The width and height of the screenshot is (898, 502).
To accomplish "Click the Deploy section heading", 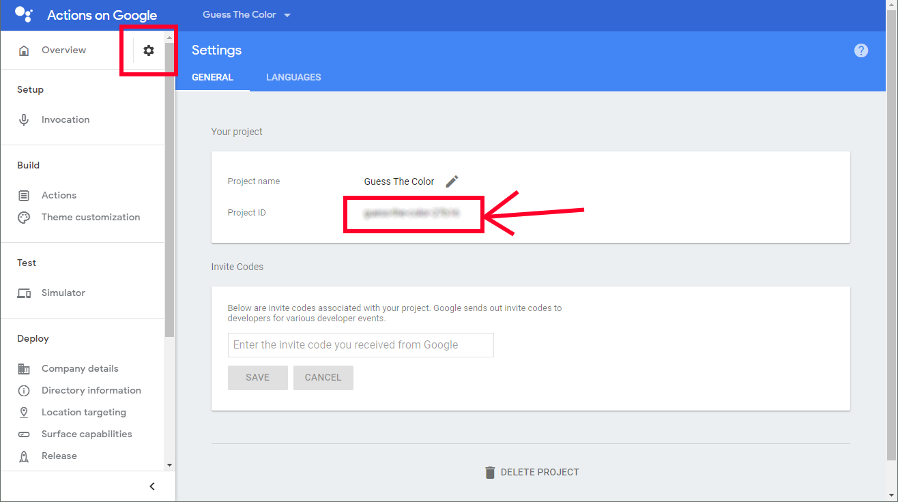I will click(x=33, y=338).
